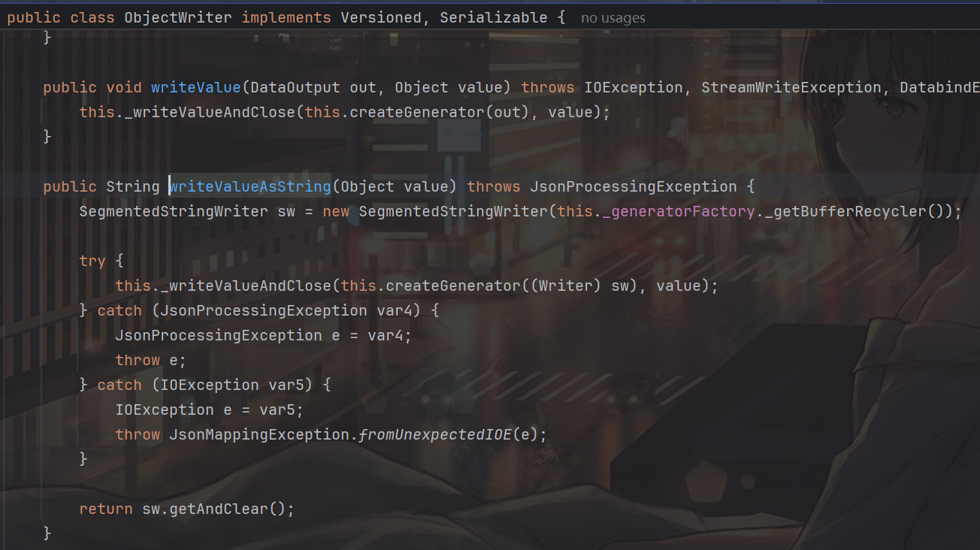The image size is (980, 550).
Task: Click the ObjectWriter class name in the header
Action: click(178, 17)
